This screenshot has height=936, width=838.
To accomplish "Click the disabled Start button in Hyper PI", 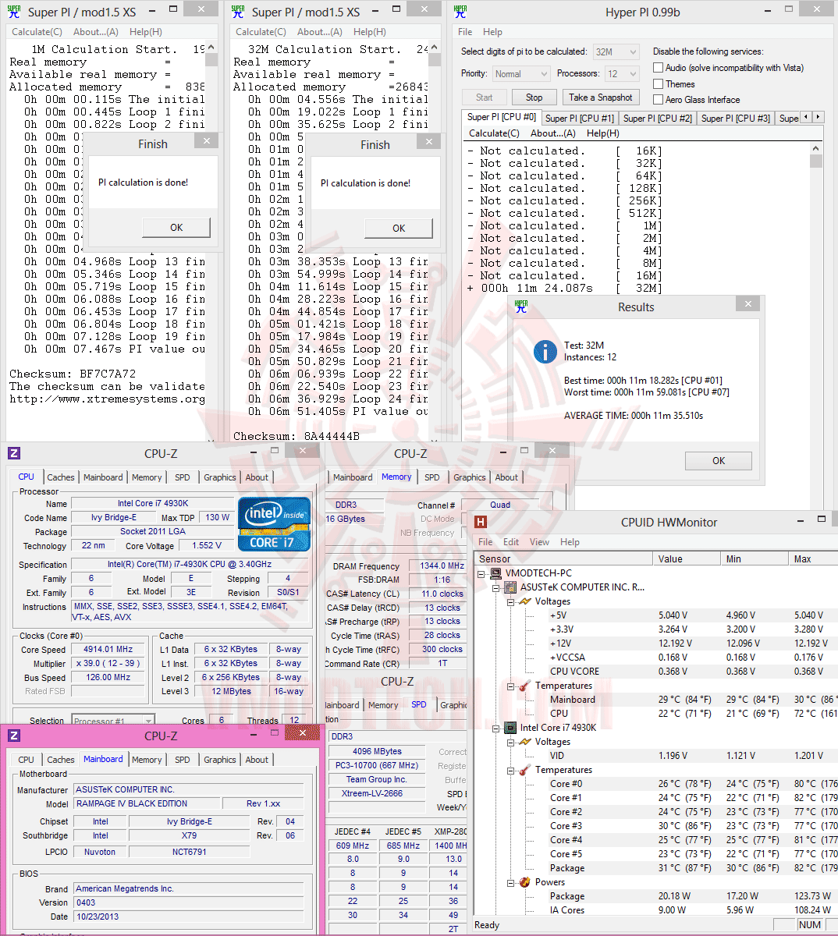I will coord(484,97).
